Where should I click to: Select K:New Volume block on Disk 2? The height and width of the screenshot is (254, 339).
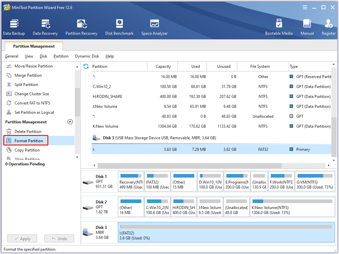292,207
